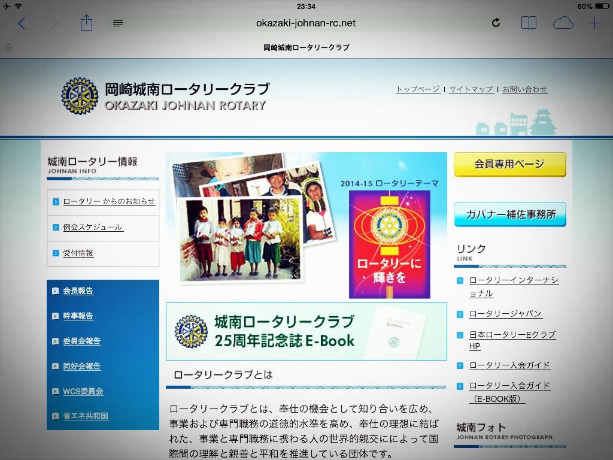Close tab with small x icon
The image size is (613, 460).
pos(8,48)
